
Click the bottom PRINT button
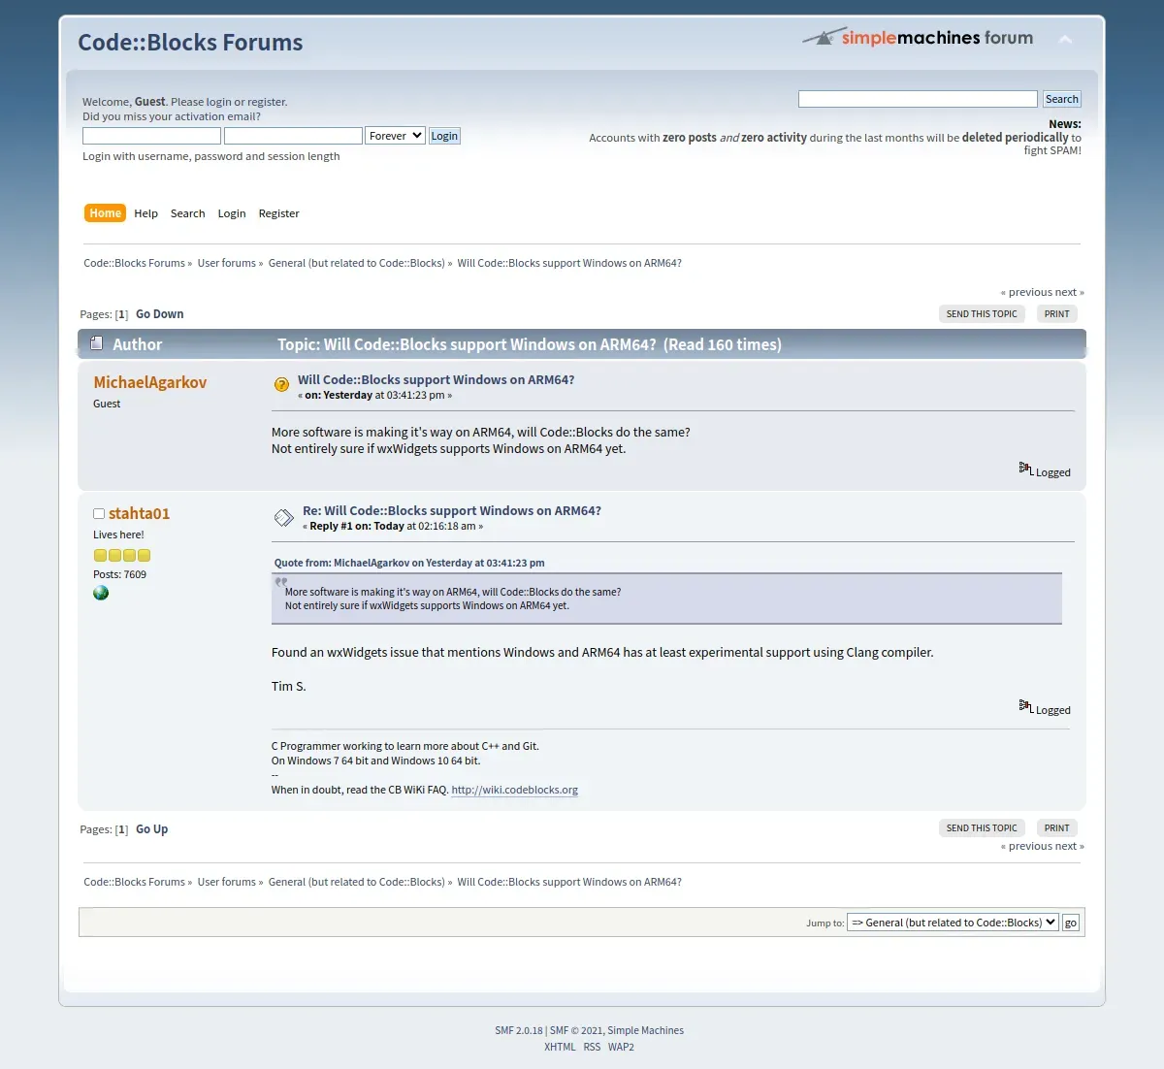[x=1056, y=828]
